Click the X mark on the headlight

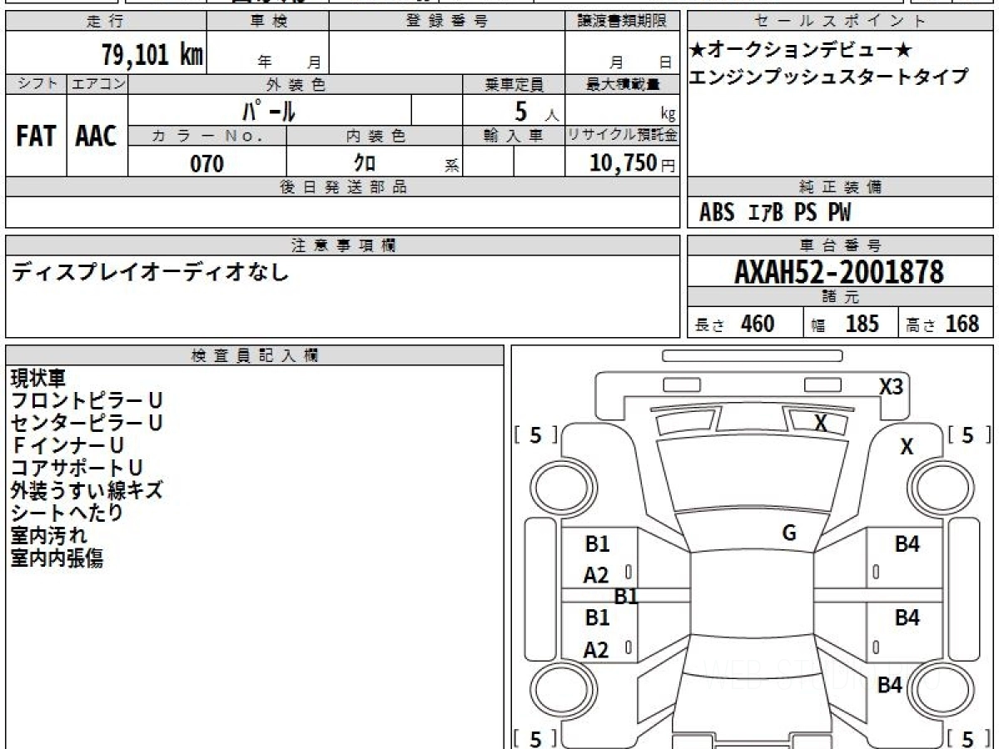pos(821,424)
